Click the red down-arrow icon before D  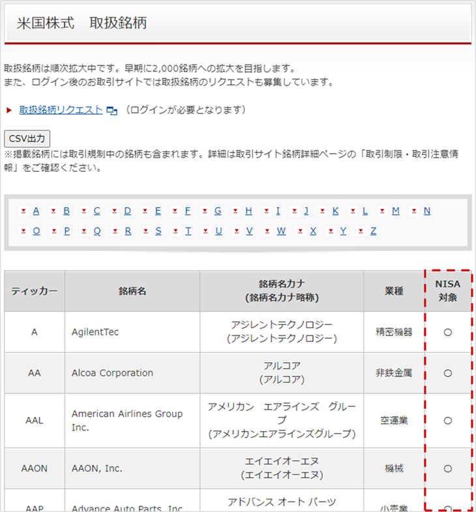click(114, 211)
